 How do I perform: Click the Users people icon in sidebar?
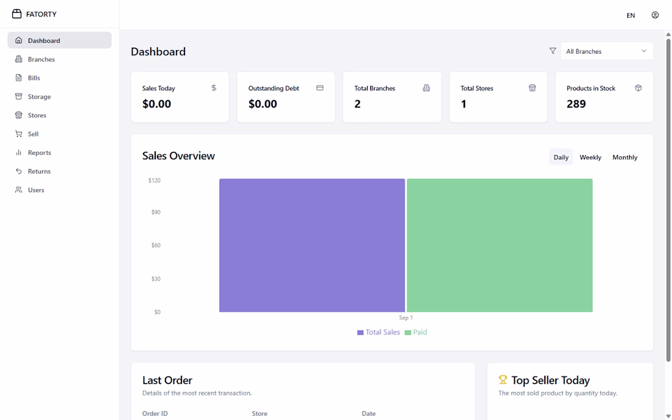point(18,190)
